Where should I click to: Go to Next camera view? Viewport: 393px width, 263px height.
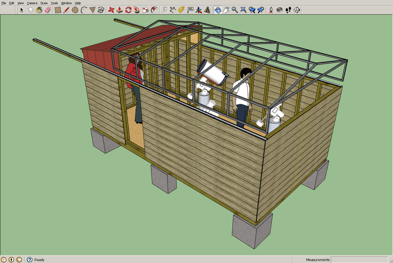261,10
